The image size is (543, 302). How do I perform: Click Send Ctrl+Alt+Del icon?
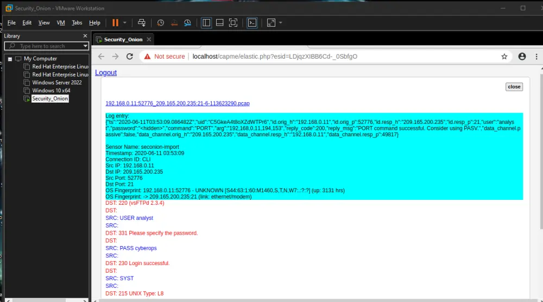[142, 23]
